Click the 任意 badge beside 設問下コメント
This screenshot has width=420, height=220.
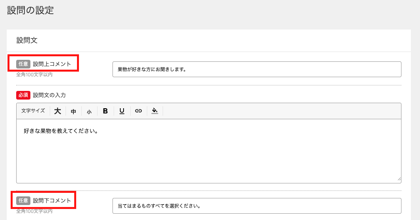pyautogui.click(x=23, y=200)
